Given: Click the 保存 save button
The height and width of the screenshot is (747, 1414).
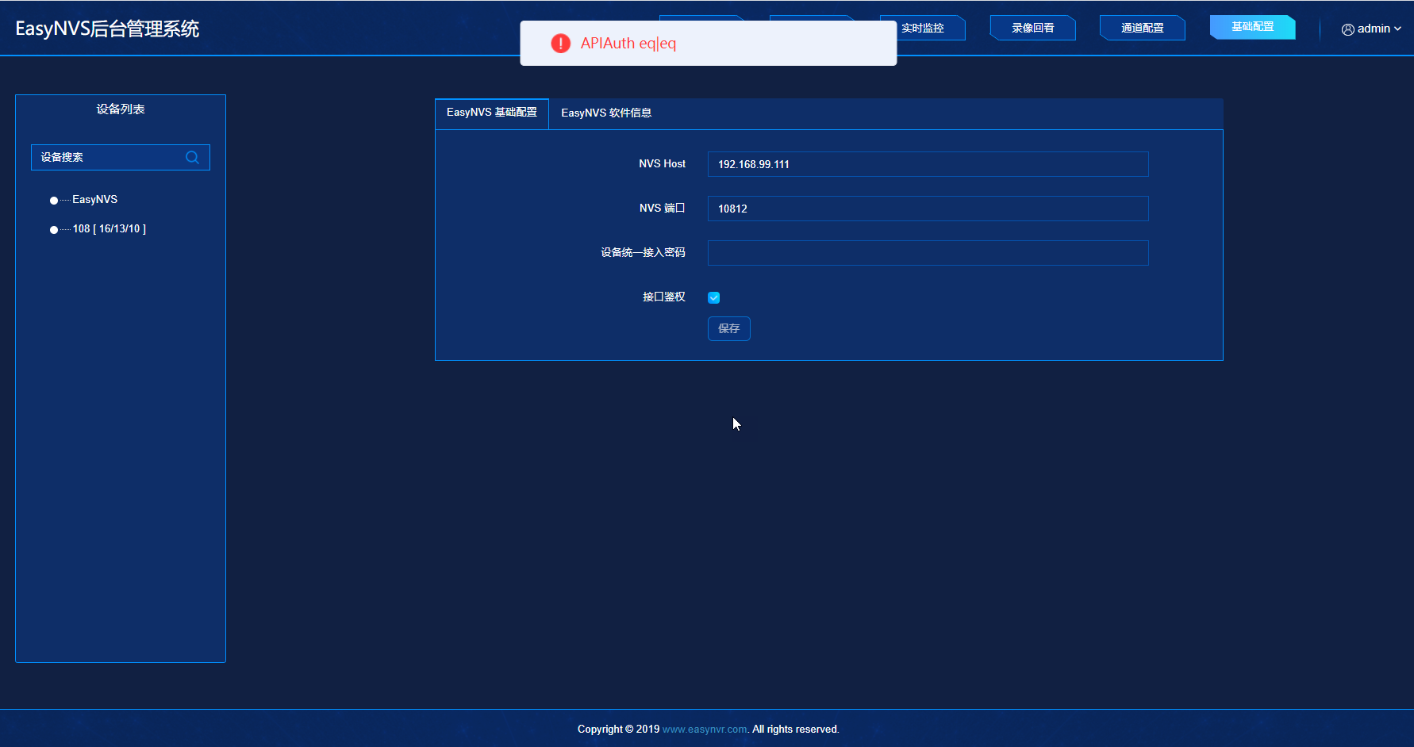Looking at the screenshot, I should (729, 328).
